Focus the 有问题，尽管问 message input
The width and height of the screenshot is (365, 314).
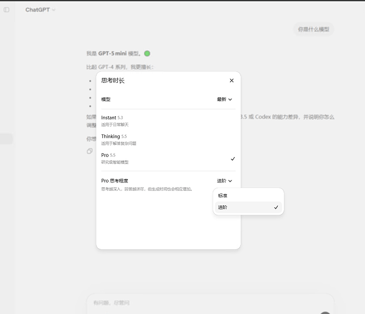click(210, 303)
